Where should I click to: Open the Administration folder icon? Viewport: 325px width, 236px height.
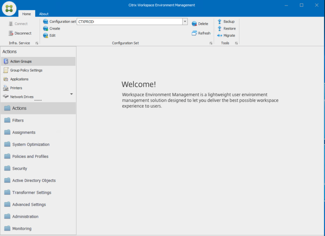[x=7, y=216]
